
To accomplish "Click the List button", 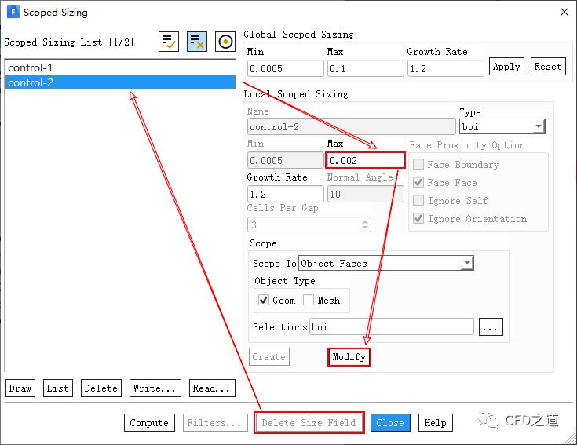I will [58, 388].
